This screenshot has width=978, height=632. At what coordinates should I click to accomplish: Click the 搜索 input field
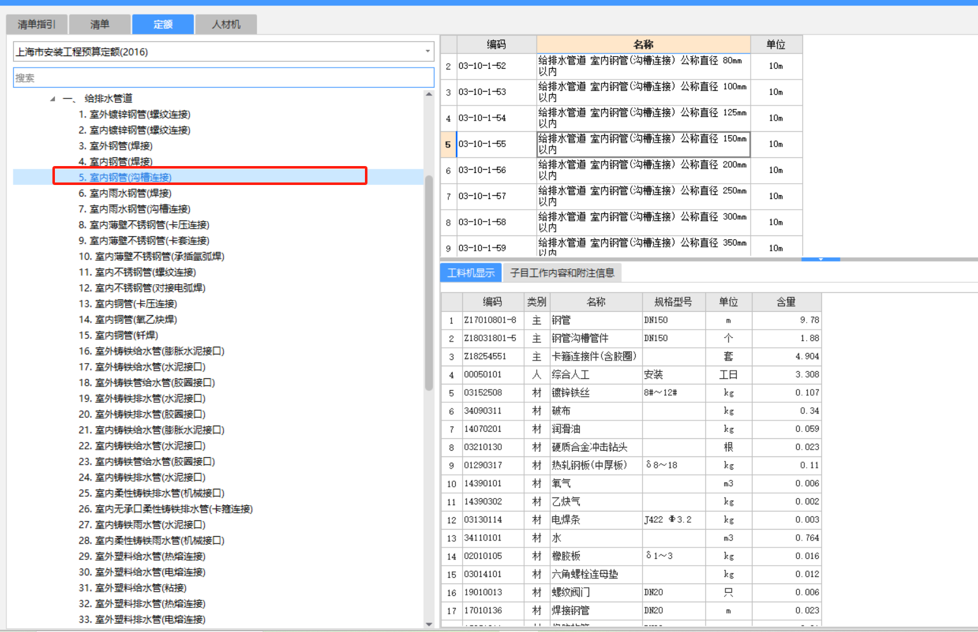tap(224, 78)
